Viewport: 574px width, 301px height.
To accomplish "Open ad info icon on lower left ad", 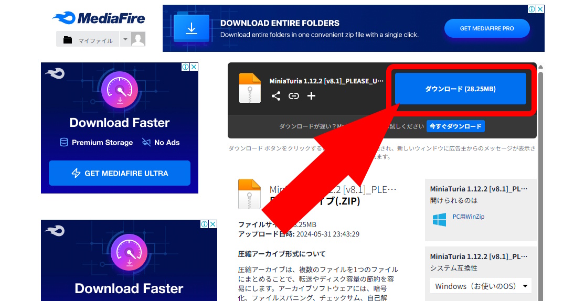I will (x=205, y=224).
